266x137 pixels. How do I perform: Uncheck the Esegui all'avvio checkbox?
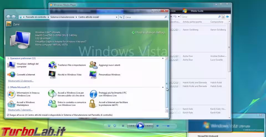click(x=8, y=115)
